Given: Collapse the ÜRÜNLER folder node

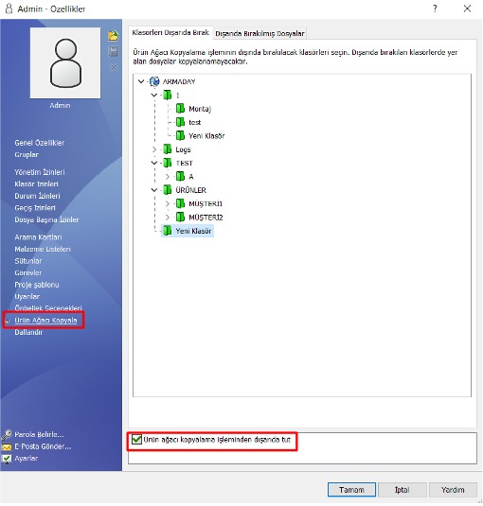Looking at the screenshot, I should [154, 190].
